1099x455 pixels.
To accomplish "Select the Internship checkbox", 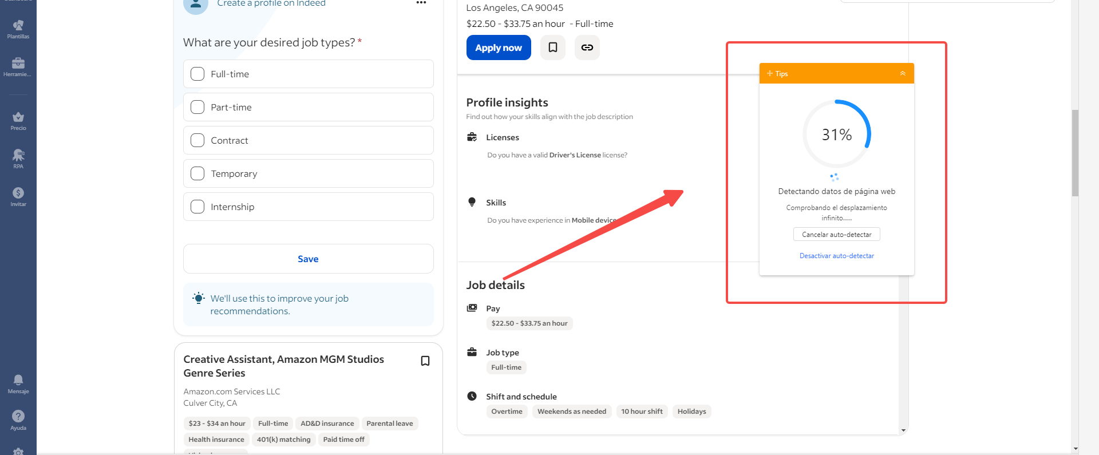I will 197,207.
